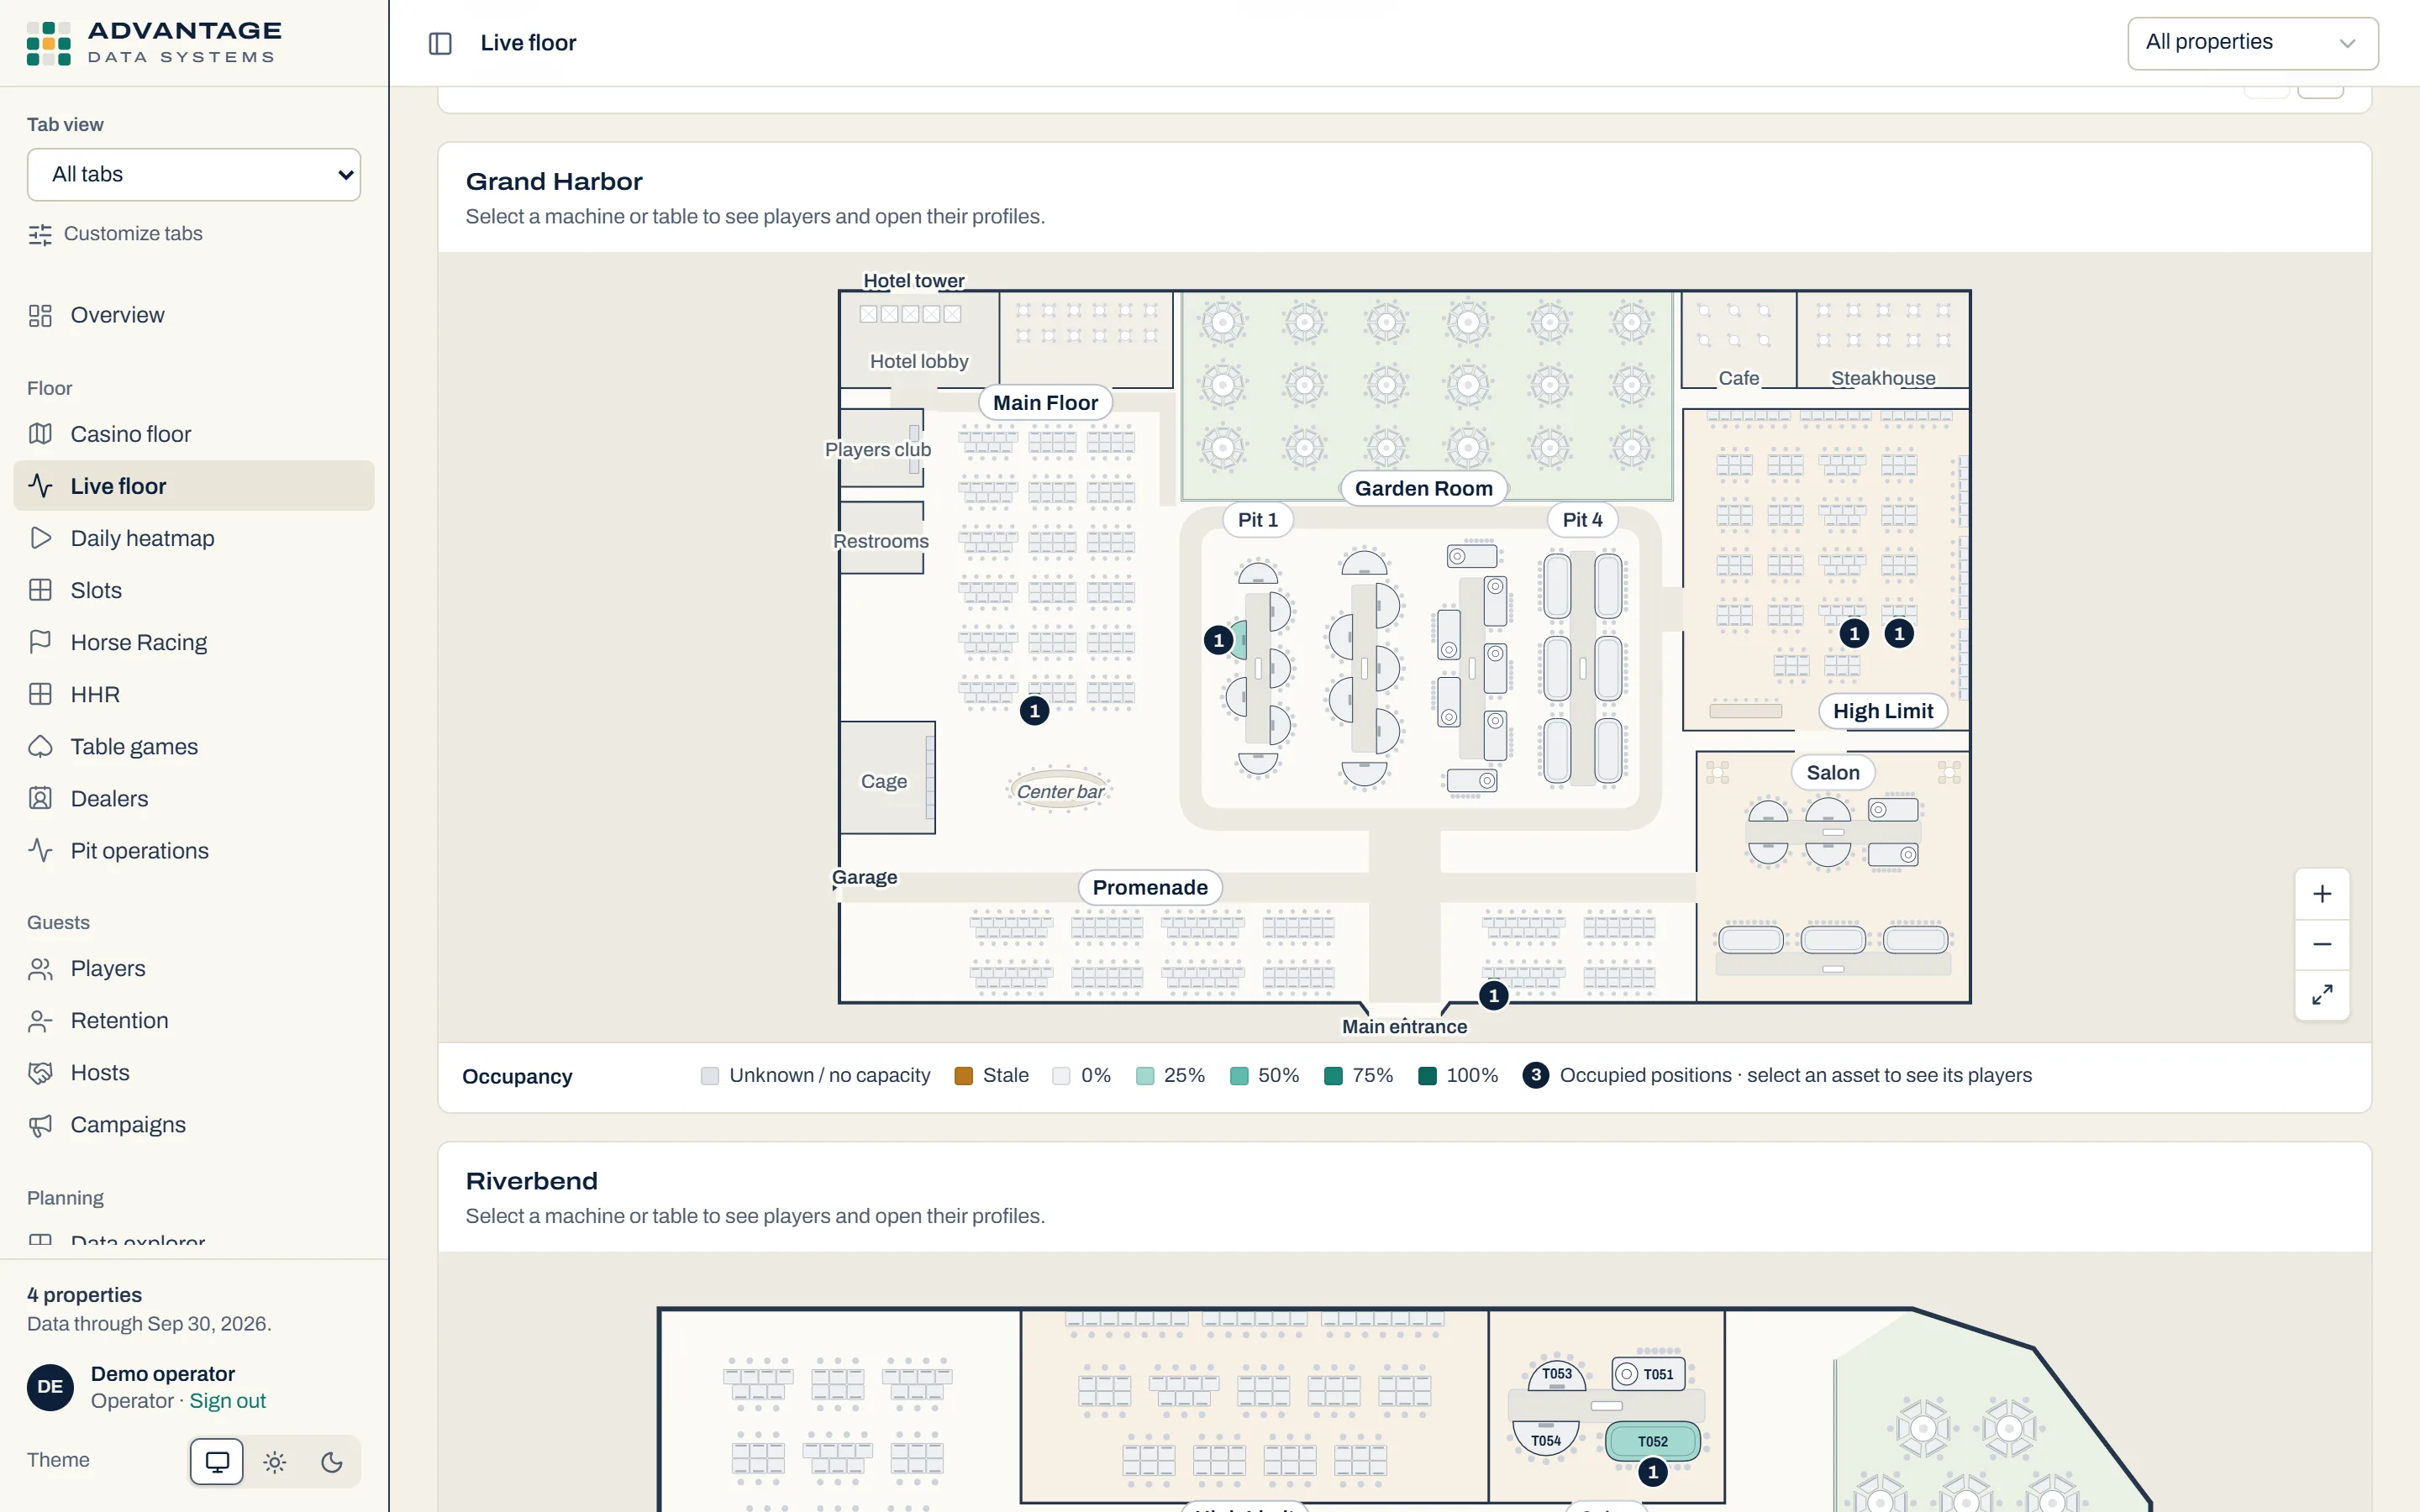The height and width of the screenshot is (1512, 2420).
Task: Click the Center bar on map
Action: (1060, 791)
